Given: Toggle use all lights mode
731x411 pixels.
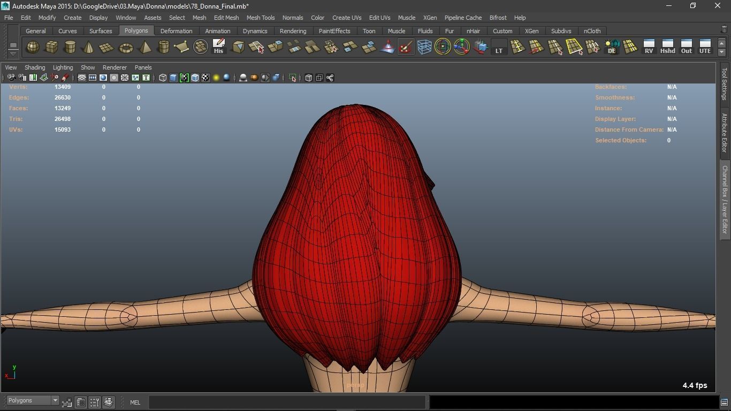Looking at the screenshot, I should pyautogui.click(x=216, y=78).
